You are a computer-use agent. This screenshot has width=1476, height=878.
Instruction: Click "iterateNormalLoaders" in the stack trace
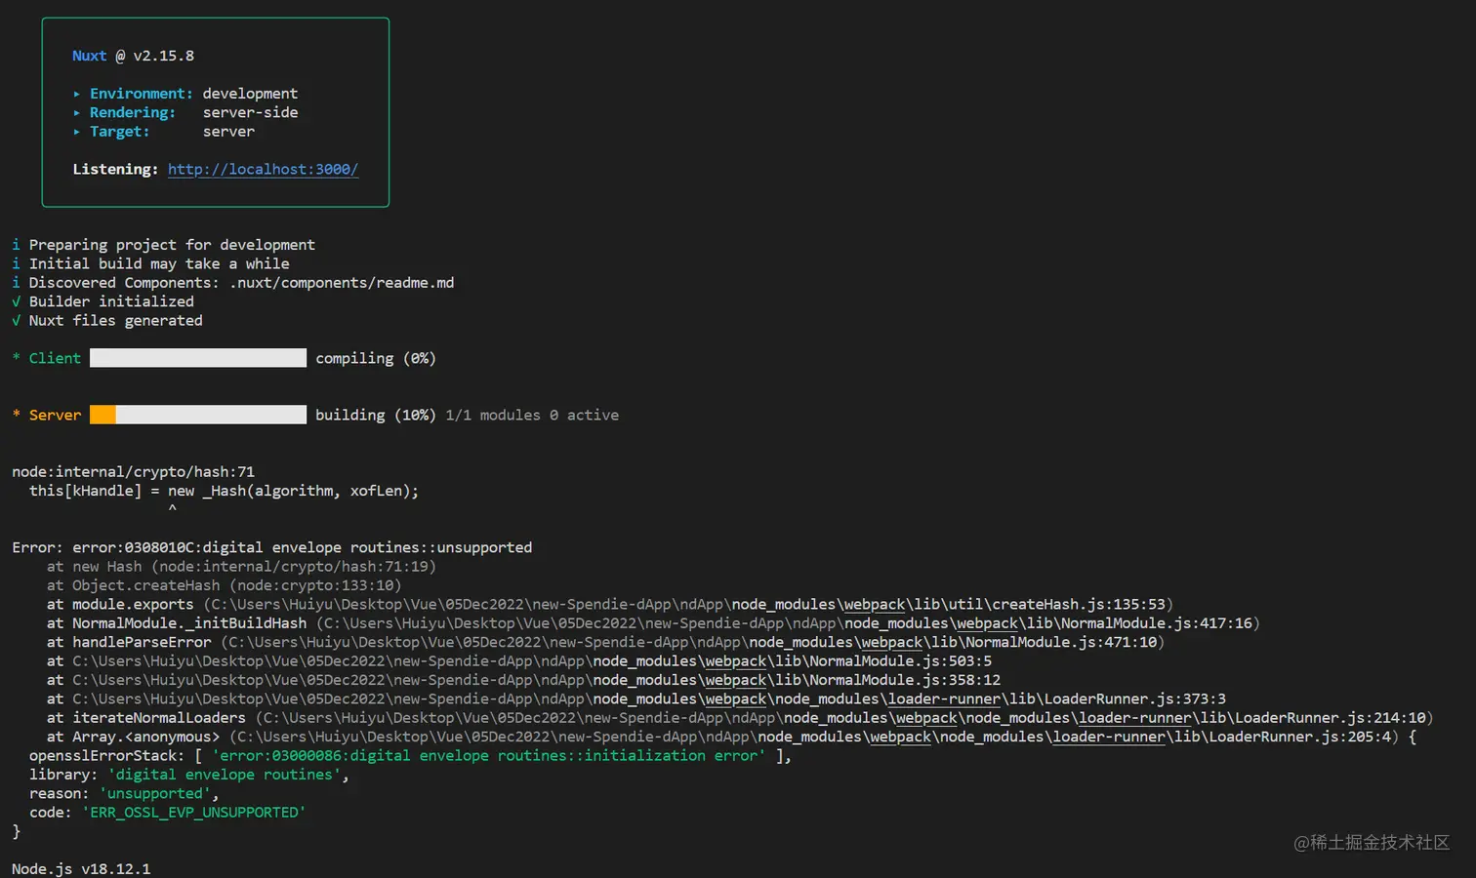(x=159, y=718)
